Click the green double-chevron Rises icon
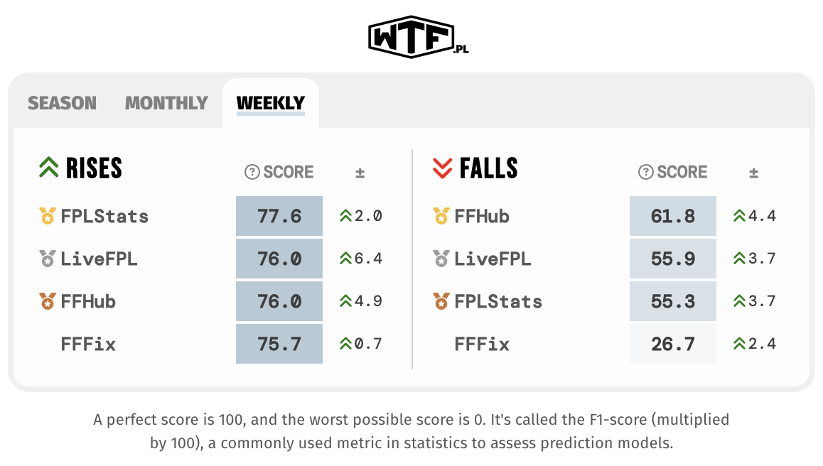 pos(47,166)
